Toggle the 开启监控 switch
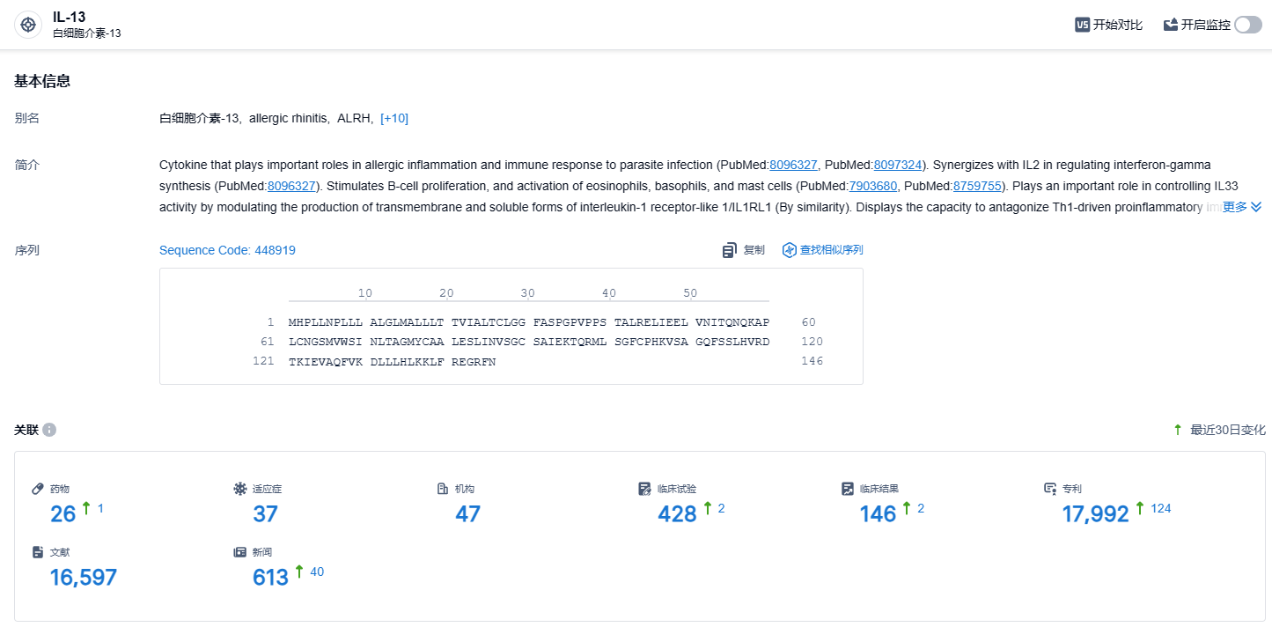1272x627 pixels. tap(1247, 25)
